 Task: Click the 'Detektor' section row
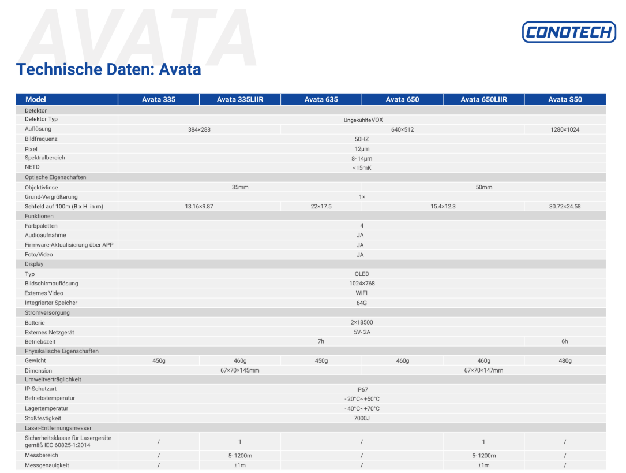coord(36,110)
